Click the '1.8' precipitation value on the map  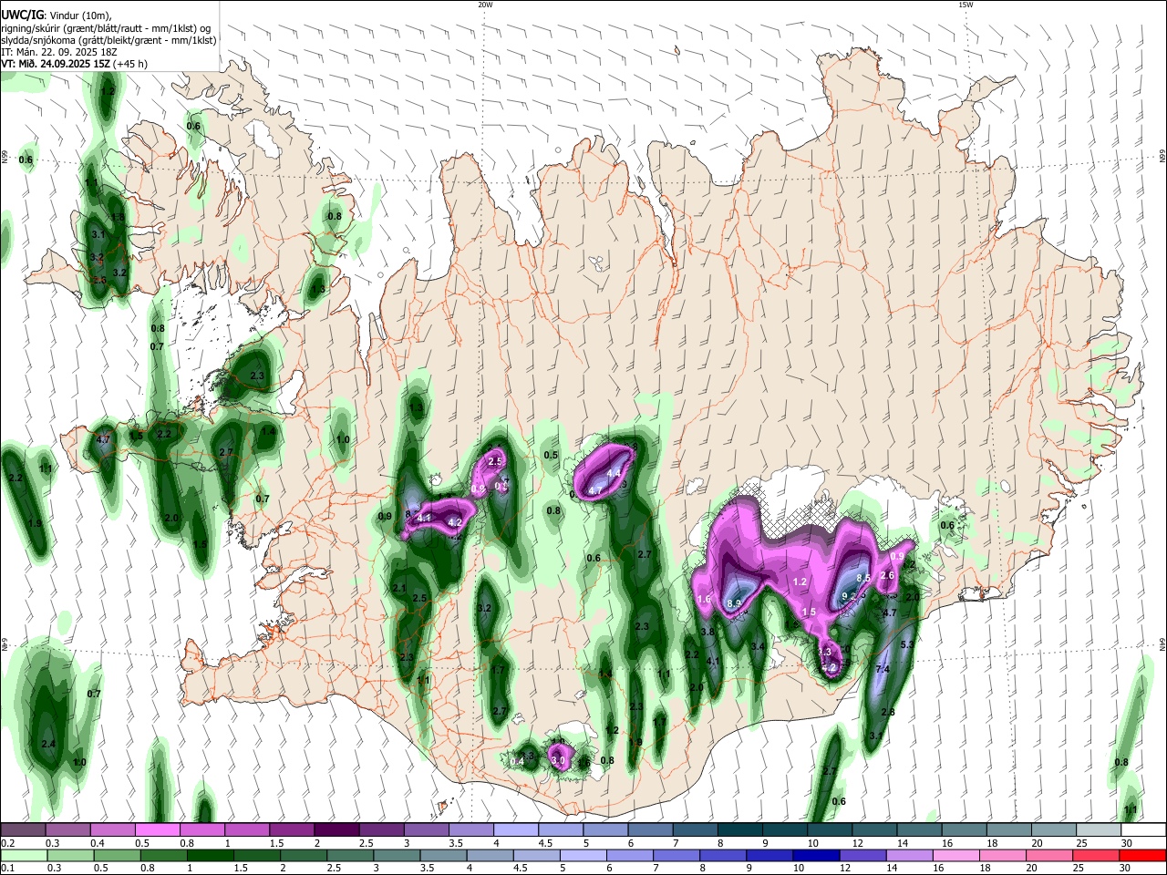click(118, 217)
